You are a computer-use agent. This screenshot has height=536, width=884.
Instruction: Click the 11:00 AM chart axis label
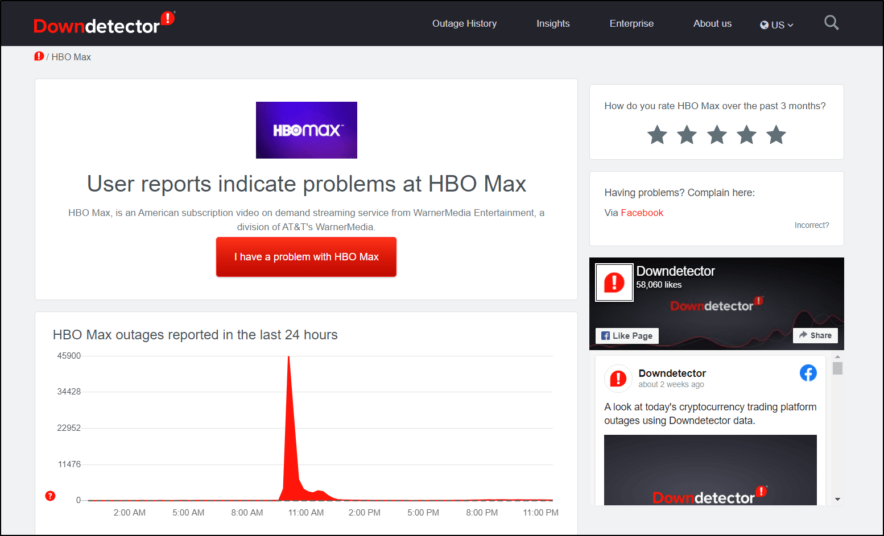(x=306, y=513)
